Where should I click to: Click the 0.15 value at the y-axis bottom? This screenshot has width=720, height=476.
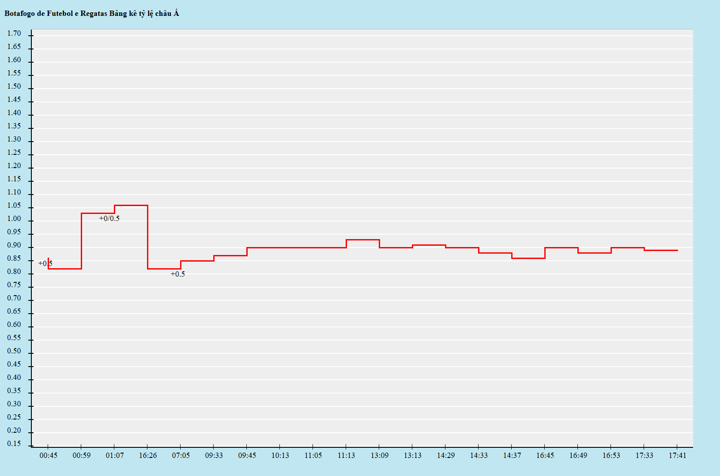coord(14,444)
